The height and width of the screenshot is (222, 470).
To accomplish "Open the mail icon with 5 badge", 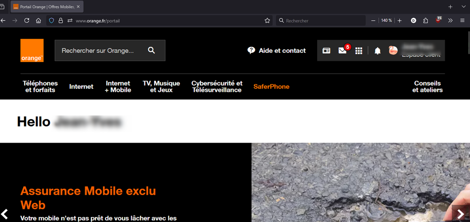I will tap(343, 51).
